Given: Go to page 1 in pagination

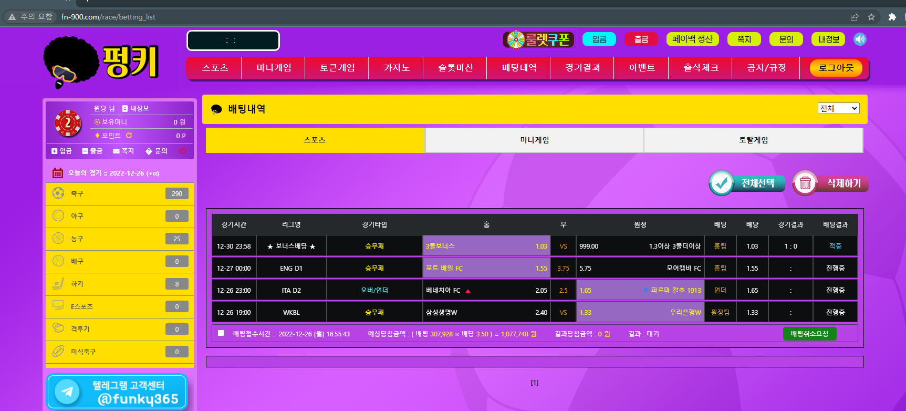Looking at the screenshot, I should tap(534, 383).
